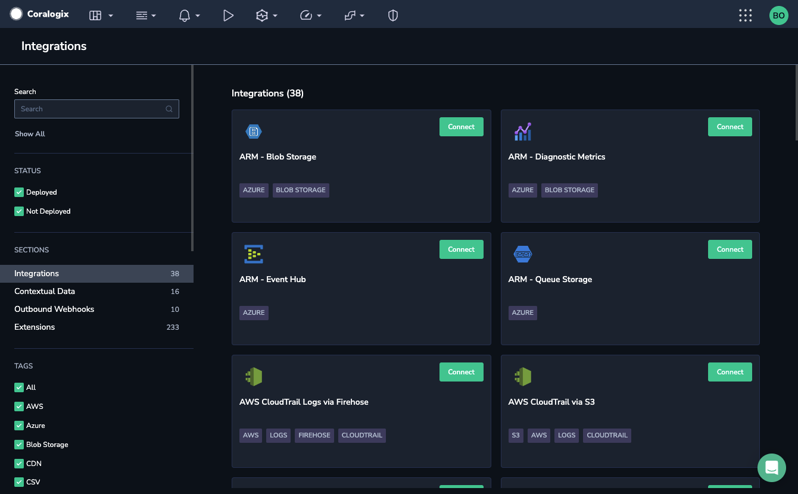
Task: Uncheck the Deployed status checkbox
Action: click(x=19, y=192)
